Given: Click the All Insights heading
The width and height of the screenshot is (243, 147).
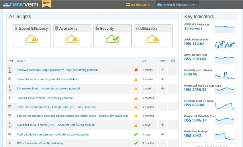Looking at the screenshot, I should pyautogui.click(x=20, y=17).
